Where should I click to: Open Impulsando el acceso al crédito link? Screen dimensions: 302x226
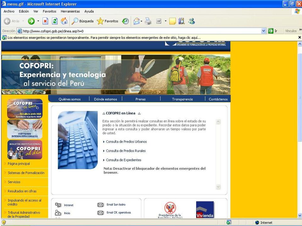25,202
